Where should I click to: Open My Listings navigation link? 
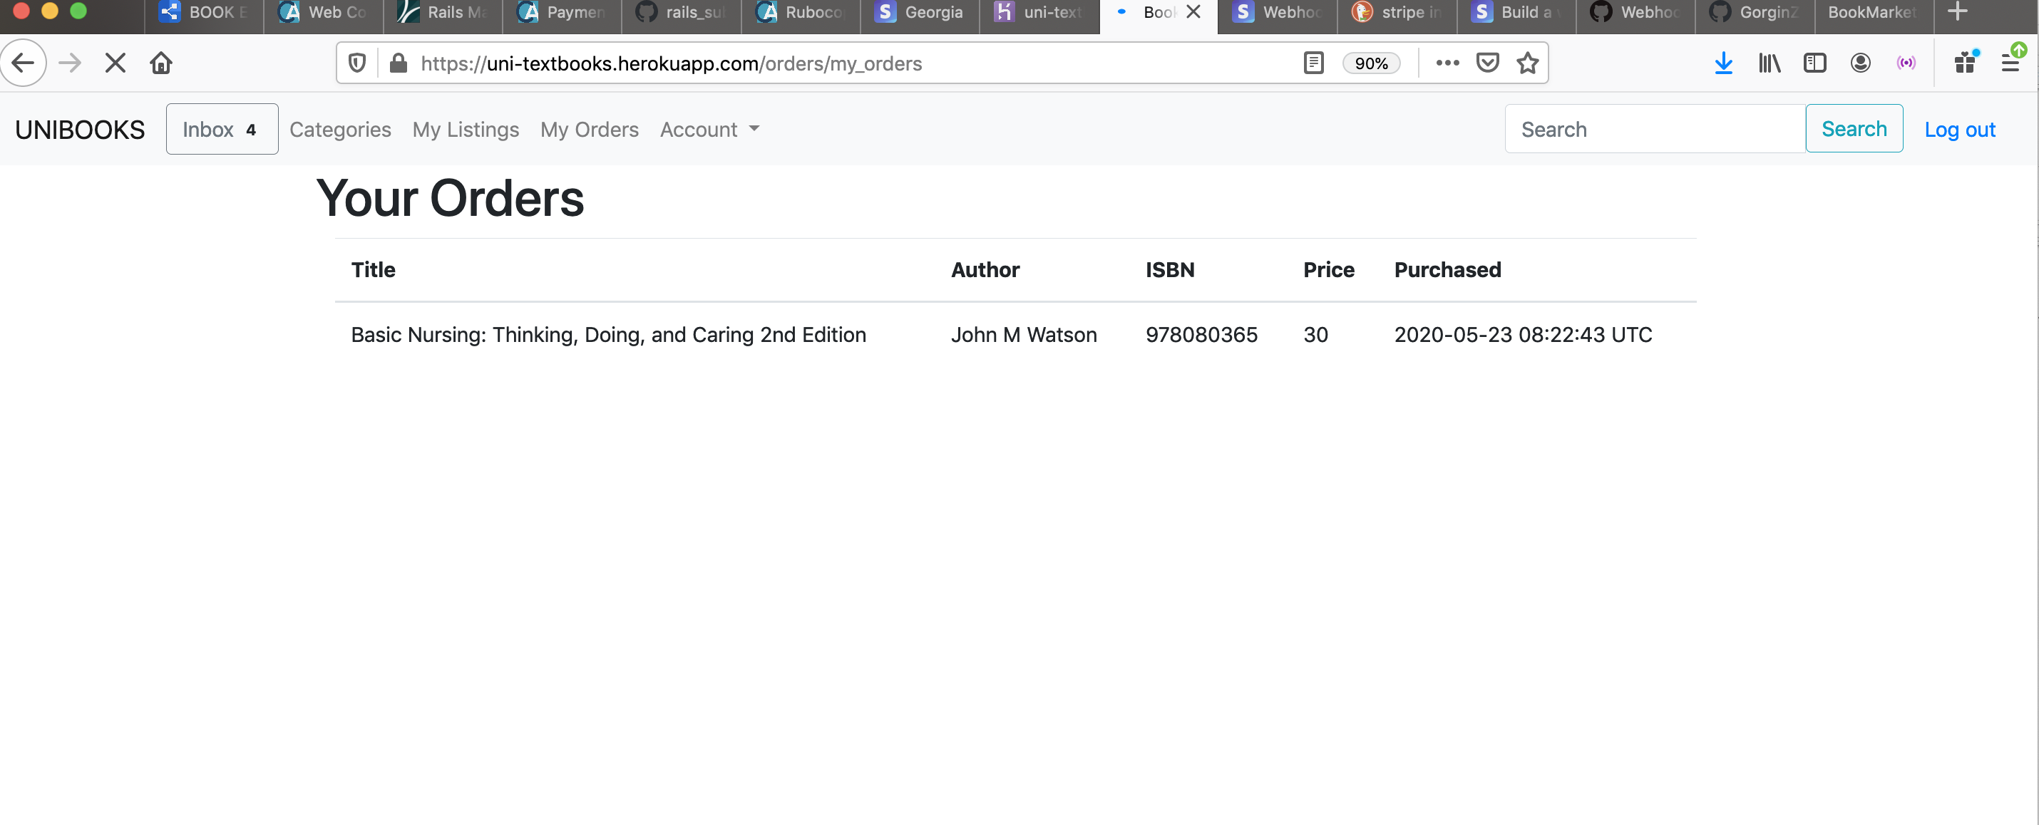click(466, 129)
